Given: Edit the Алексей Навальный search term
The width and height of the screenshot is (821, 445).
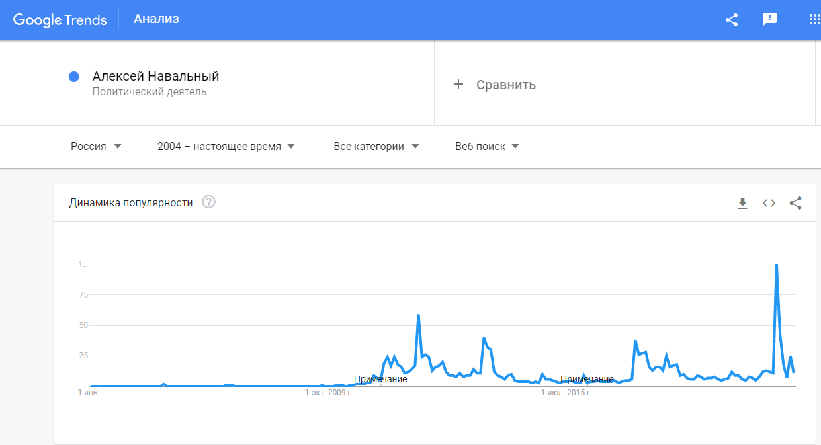Looking at the screenshot, I should point(155,77).
